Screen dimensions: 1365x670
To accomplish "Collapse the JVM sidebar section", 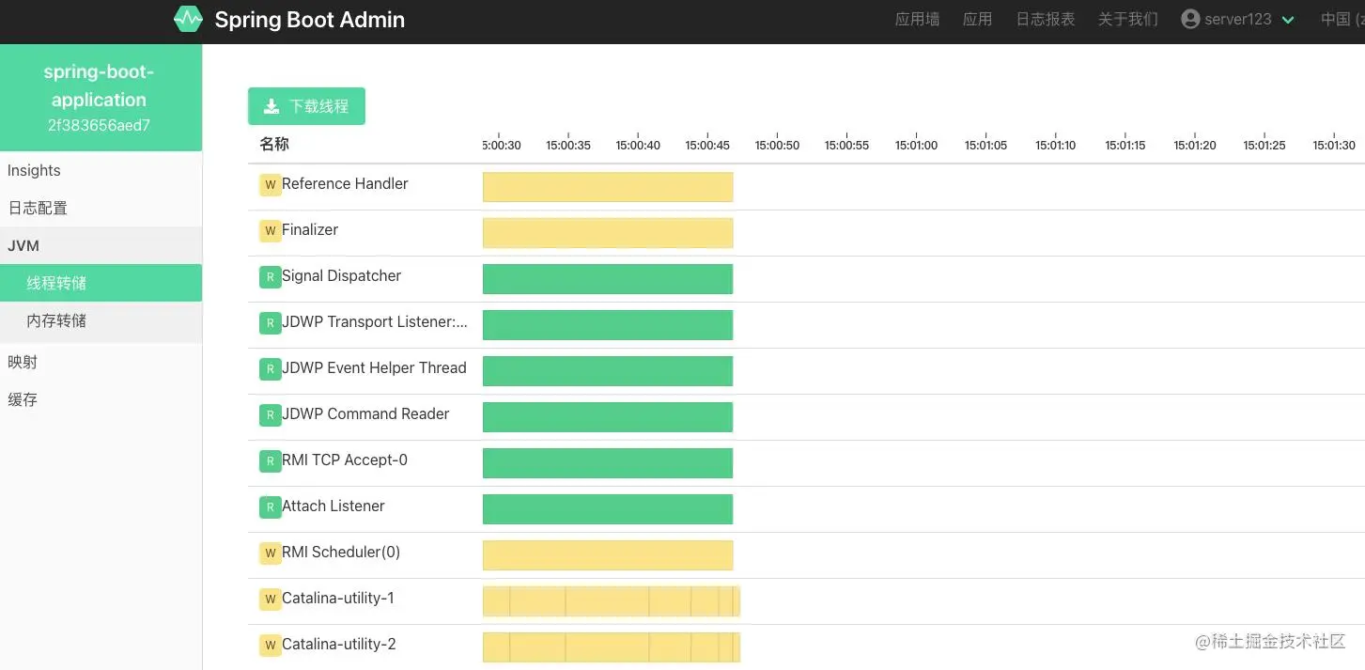I will (101, 245).
